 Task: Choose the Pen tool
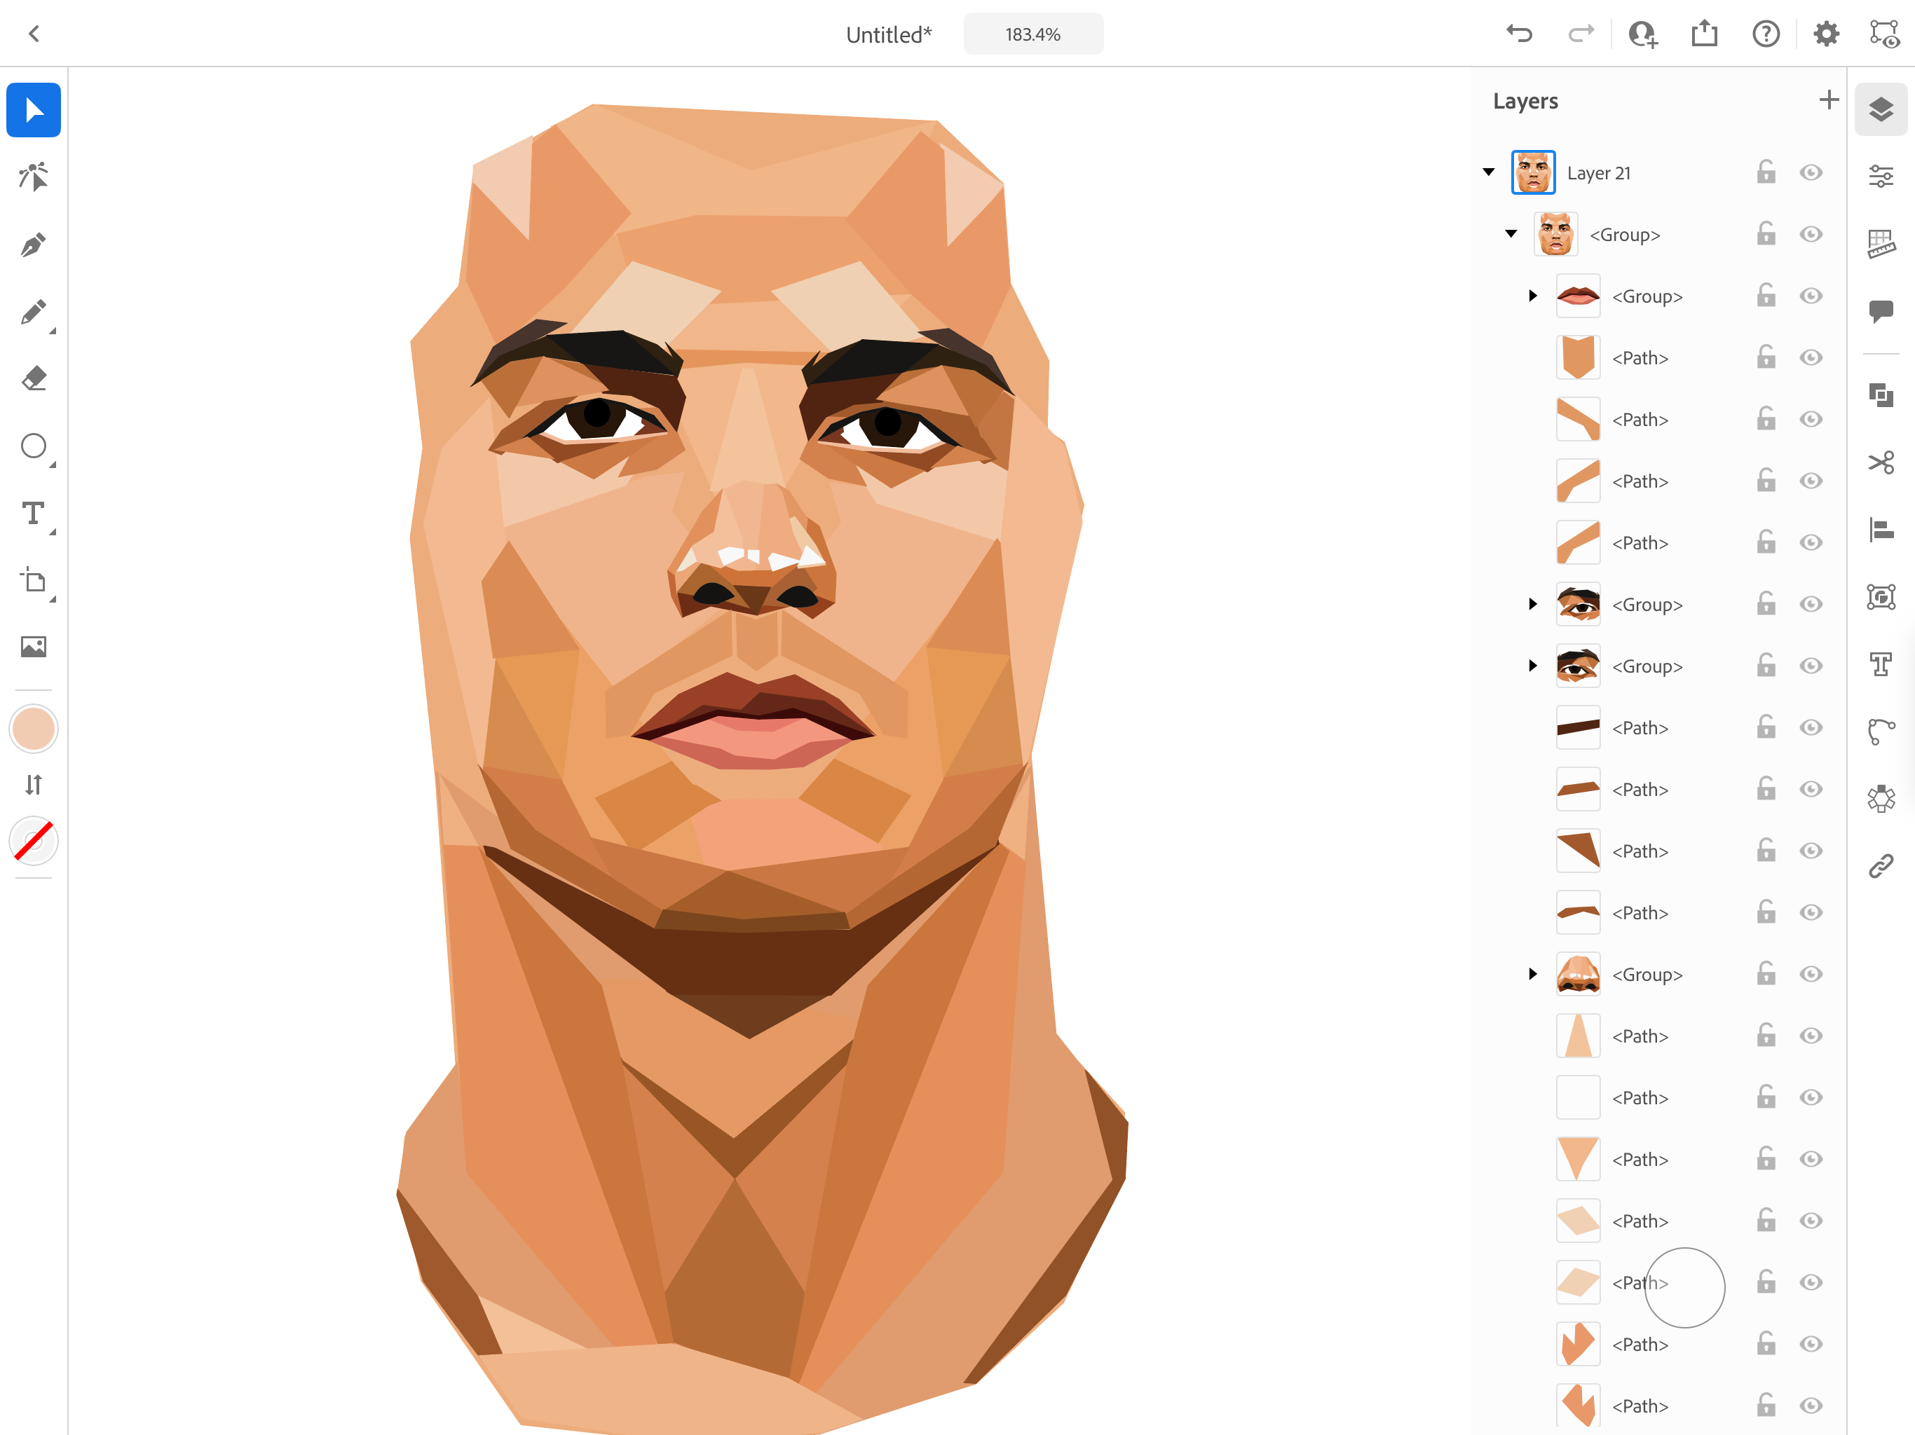coord(34,244)
